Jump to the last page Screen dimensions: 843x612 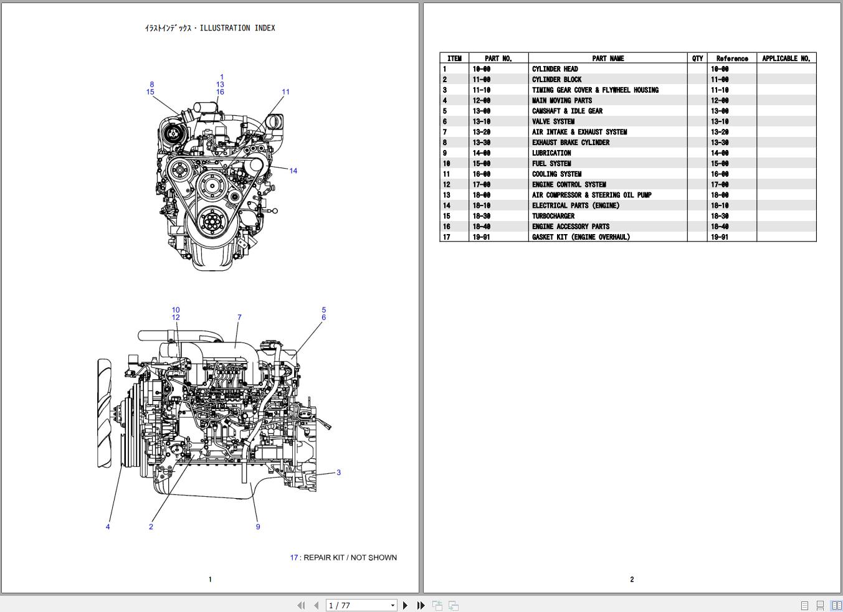[x=421, y=605]
